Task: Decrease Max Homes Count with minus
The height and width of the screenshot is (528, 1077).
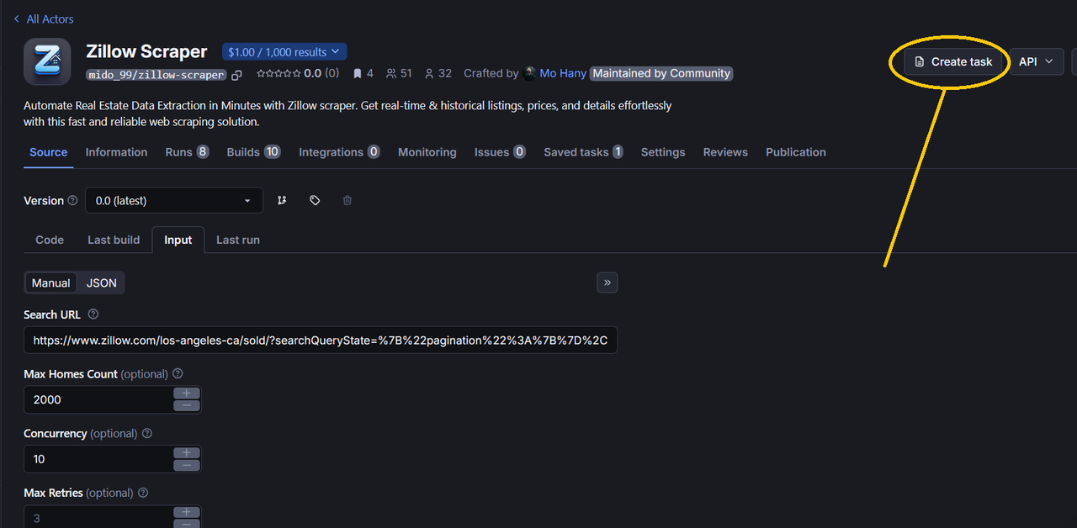Action: (x=187, y=406)
